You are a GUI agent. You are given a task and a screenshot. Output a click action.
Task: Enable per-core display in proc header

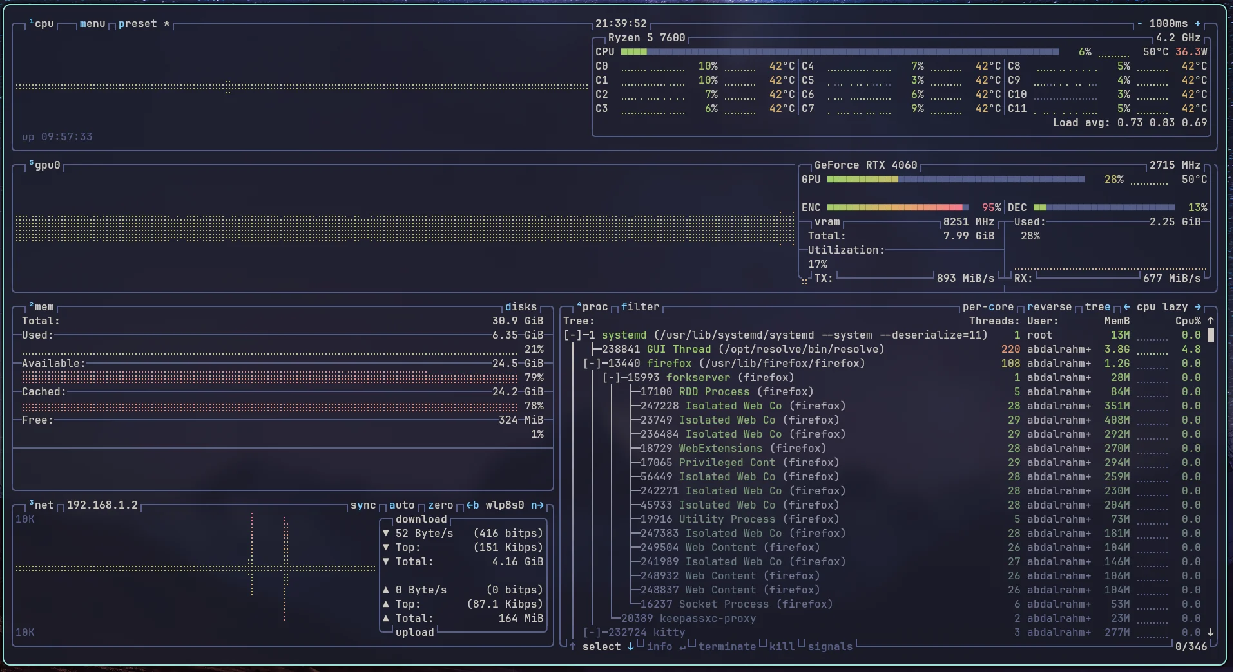click(988, 307)
